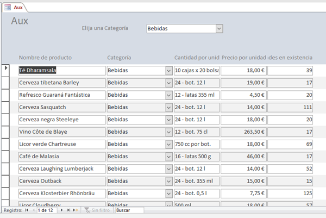The image size is (326, 218).
Task: Click the 46,00 € price field
Action: (243, 157)
